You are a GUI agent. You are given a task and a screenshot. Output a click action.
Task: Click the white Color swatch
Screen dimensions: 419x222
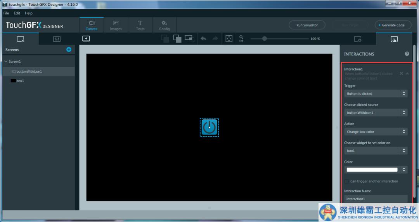point(372,170)
